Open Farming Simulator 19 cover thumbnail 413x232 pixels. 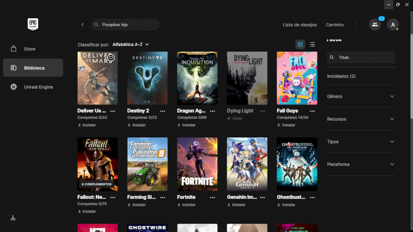[x=147, y=164]
